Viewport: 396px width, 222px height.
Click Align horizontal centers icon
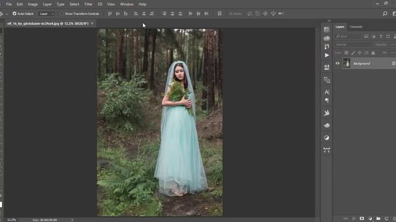[x=144, y=14]
